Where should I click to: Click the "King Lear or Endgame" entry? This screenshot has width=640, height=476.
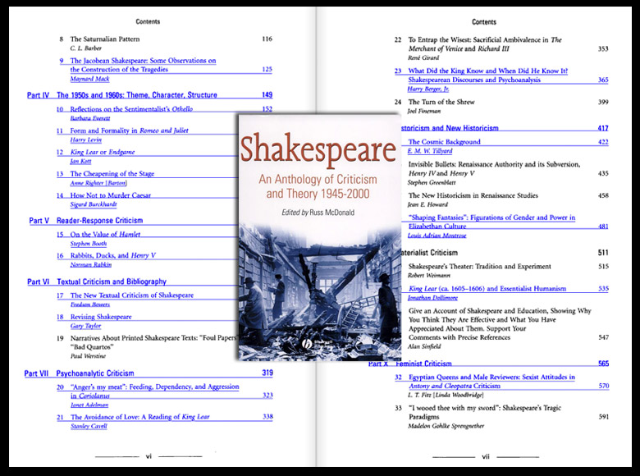coord(103,152)
